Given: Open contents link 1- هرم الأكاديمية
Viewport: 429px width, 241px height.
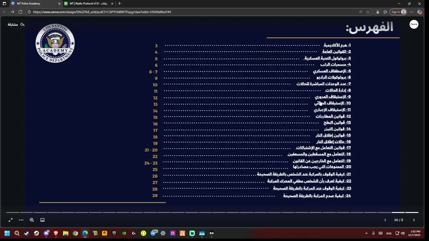Looking at the screenshot, I should (x=337, y=45).
